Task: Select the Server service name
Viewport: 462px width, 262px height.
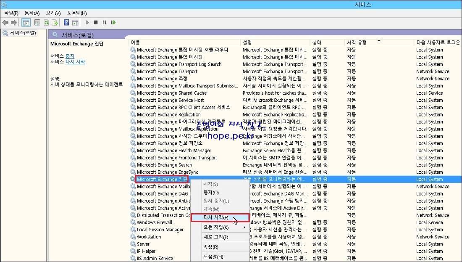Action: (x=143, y=244)
